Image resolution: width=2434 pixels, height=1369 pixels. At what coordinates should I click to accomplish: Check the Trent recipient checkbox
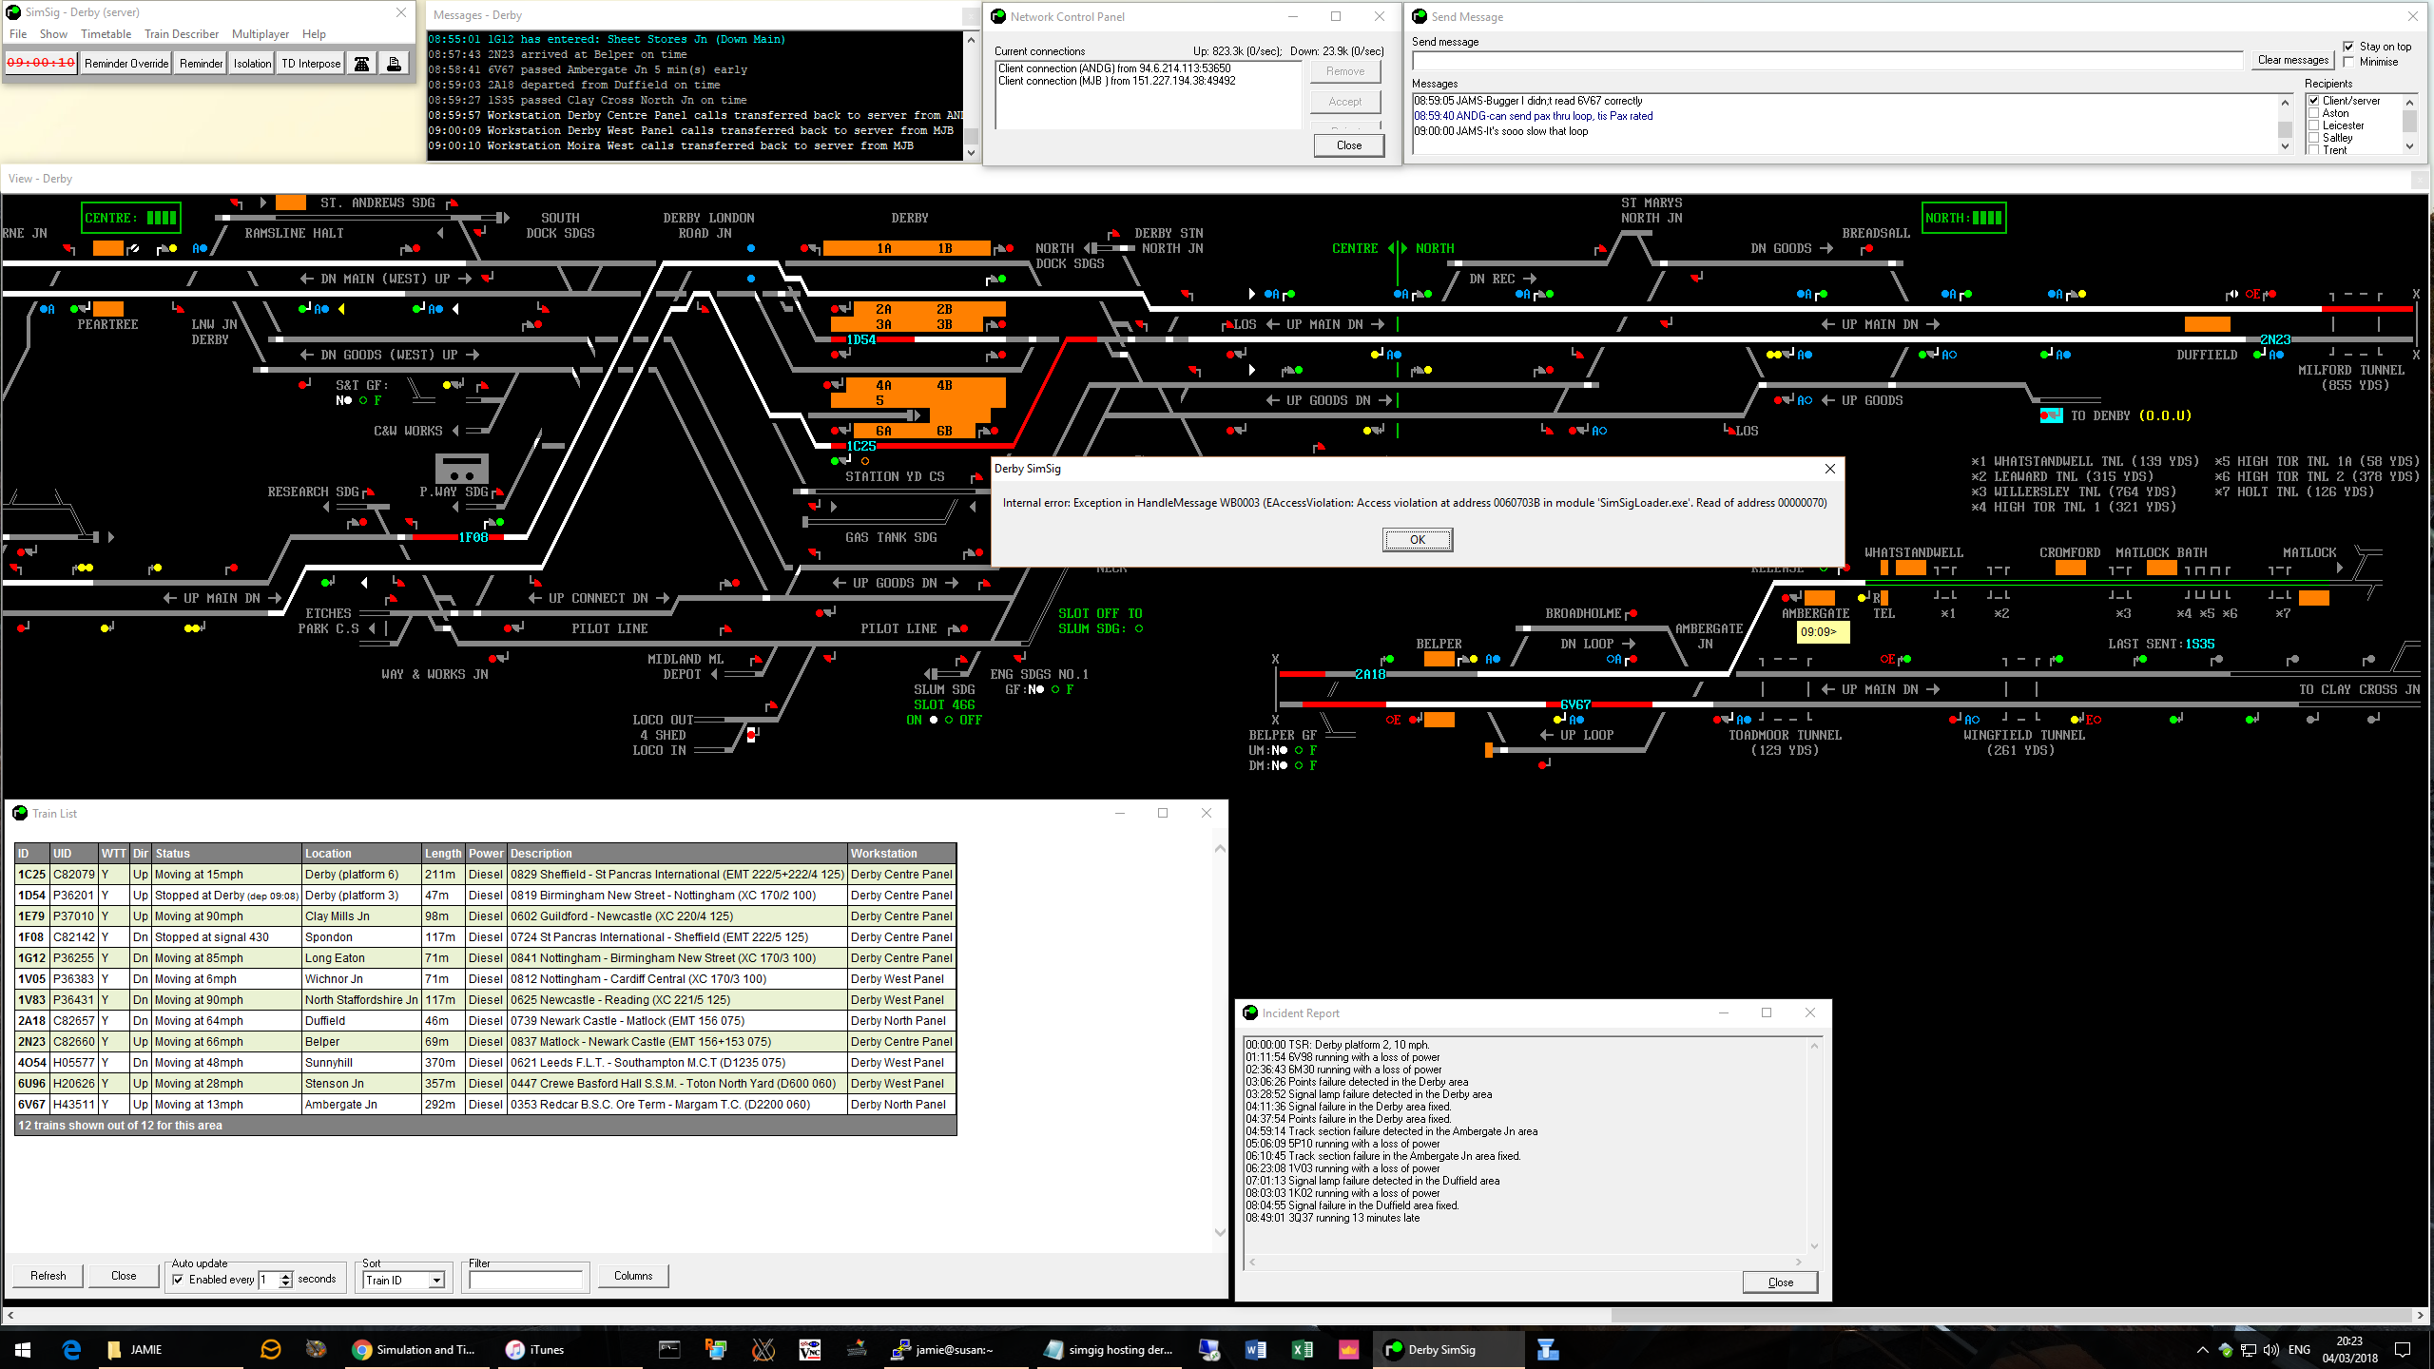click(2314, 150)
